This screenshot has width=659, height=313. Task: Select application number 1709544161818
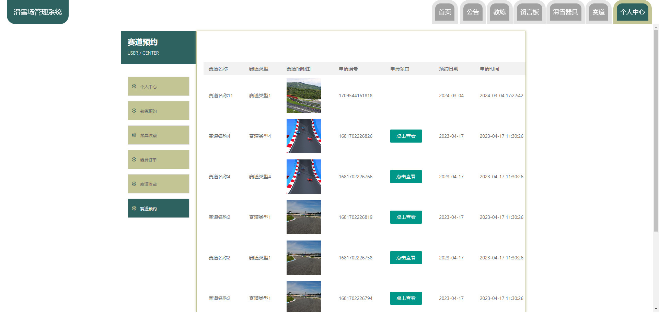click(x=356, y=96)
